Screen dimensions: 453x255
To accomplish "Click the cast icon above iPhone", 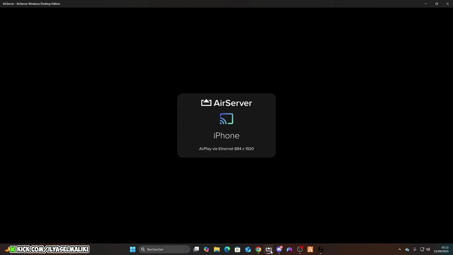I will click(x=226, y=119).
